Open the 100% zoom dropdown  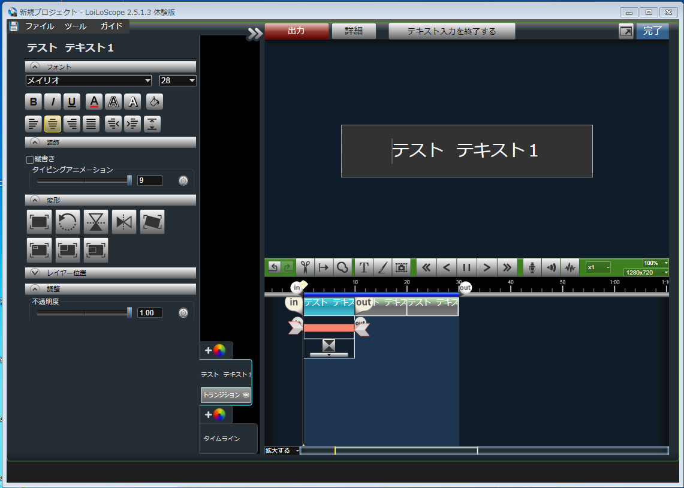coord(655,263)
